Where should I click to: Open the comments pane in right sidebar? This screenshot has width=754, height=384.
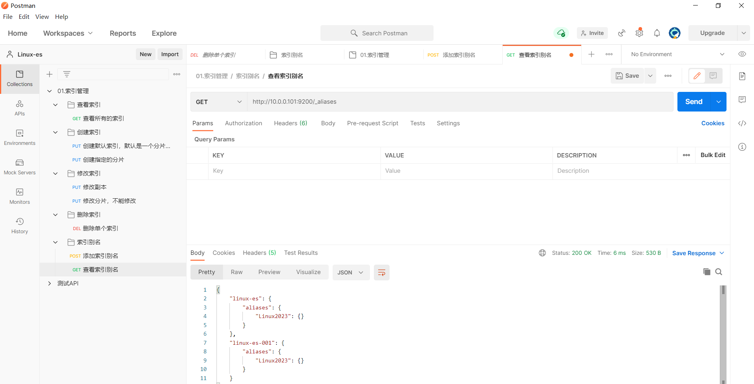742,100
